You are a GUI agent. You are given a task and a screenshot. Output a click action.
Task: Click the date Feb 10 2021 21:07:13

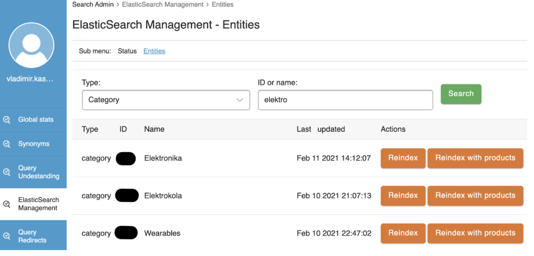click(x=334, y=196)
